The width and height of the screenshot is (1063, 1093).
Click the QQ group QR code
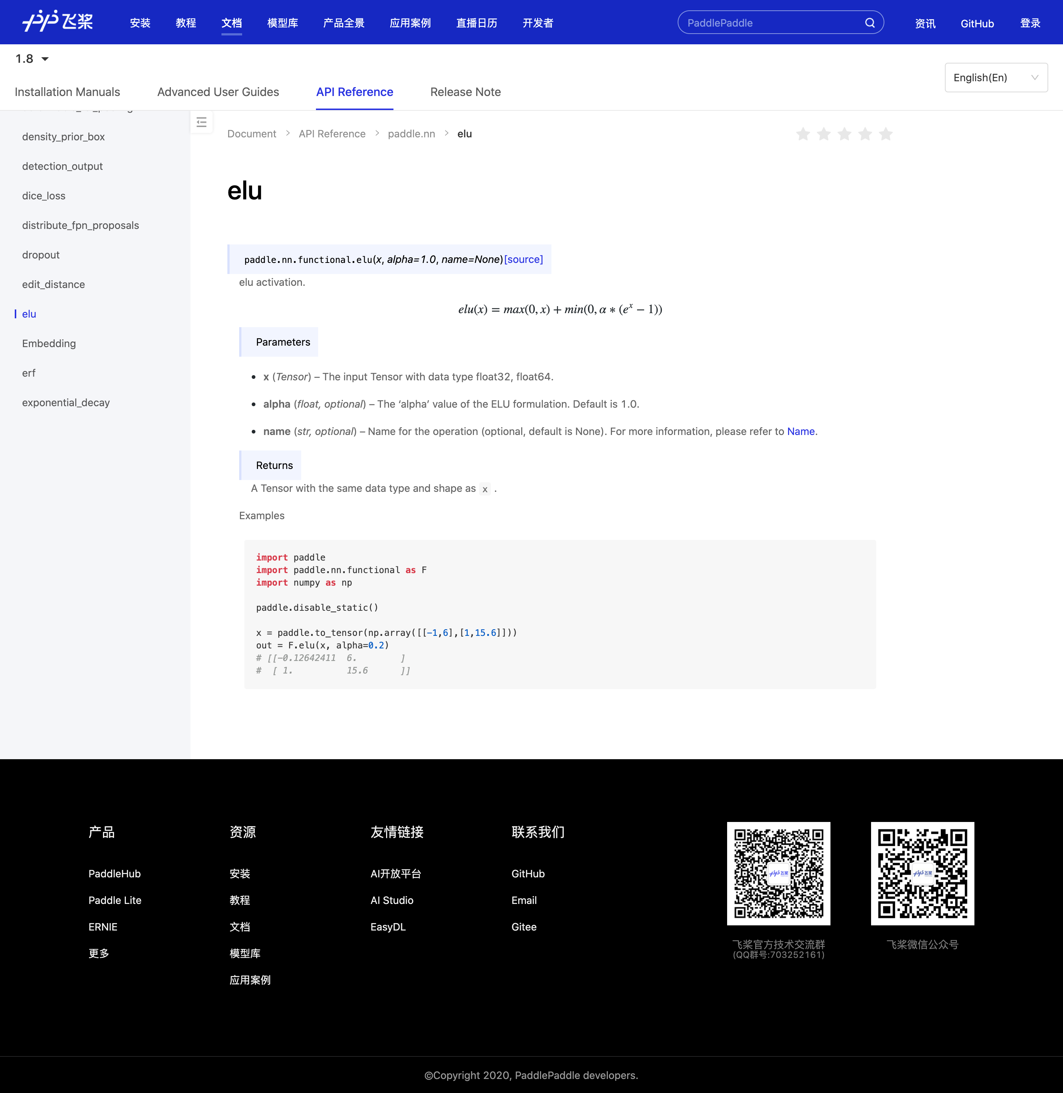point(778,873)
